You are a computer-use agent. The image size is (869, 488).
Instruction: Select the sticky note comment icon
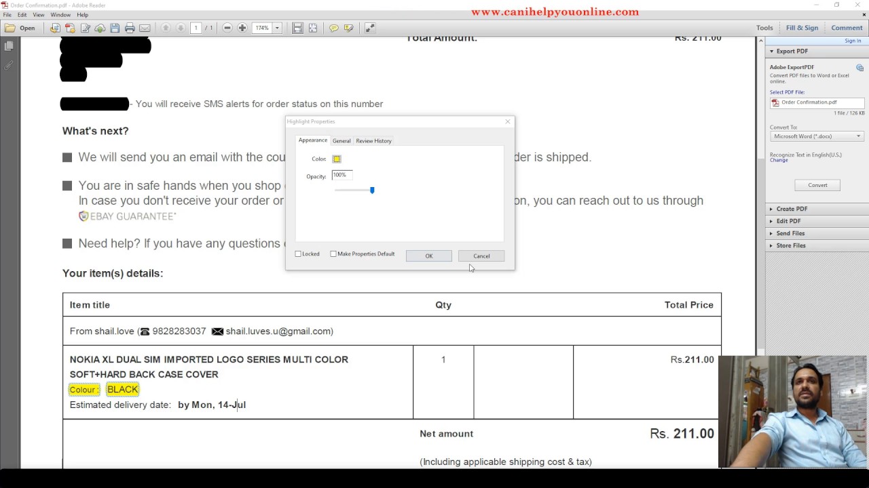tap(333, 28)
